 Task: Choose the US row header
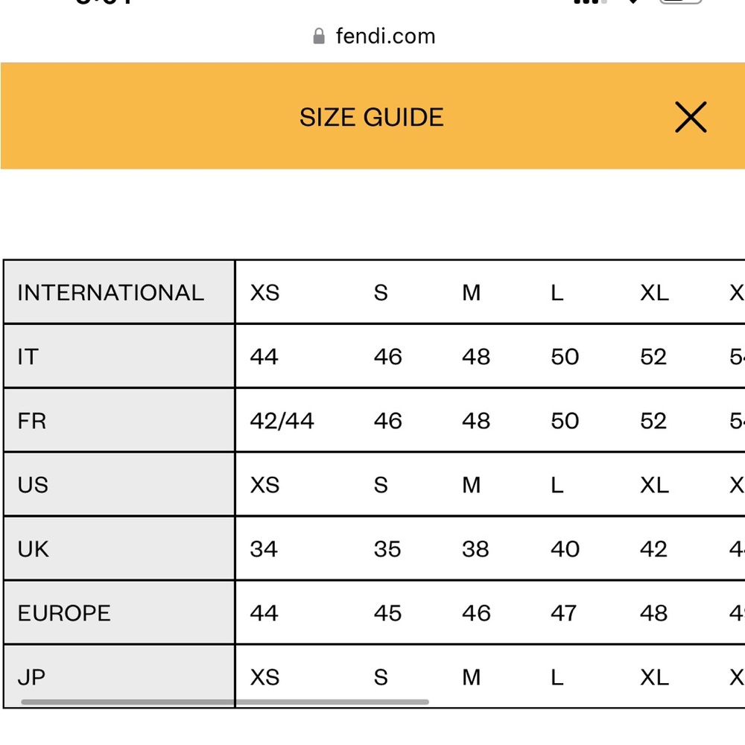coord(33,485)
